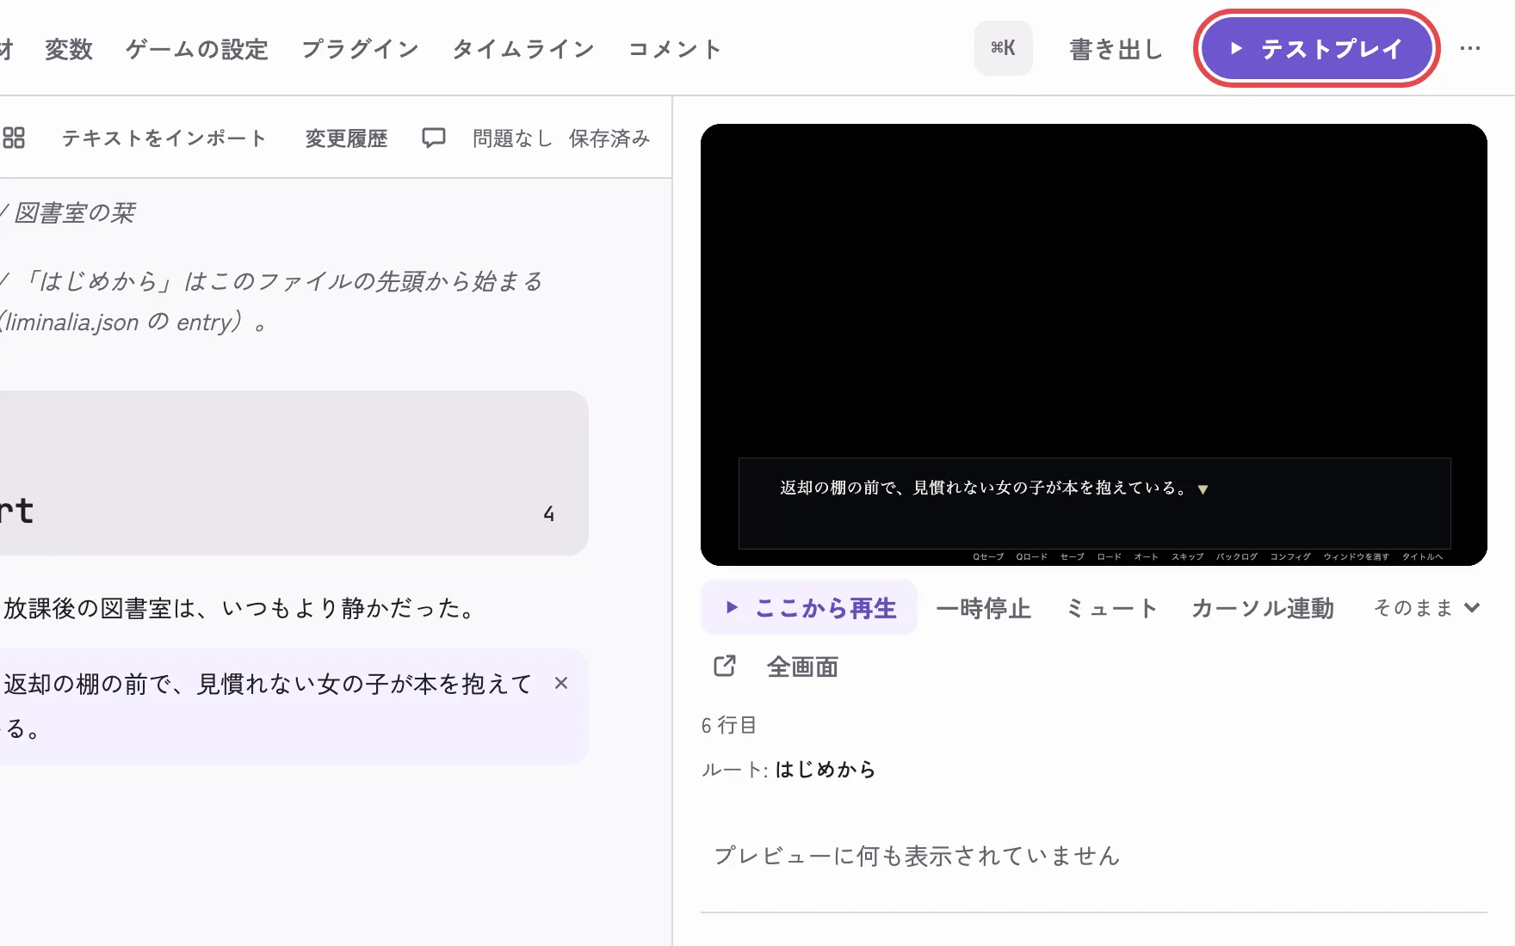Open the ゲームの設定 tab
The width and height of the screenshot is (1515, 946).
pos(197,49)
